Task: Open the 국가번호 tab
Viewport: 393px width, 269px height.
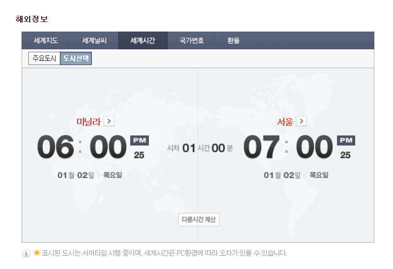Action: coord(191,40)
